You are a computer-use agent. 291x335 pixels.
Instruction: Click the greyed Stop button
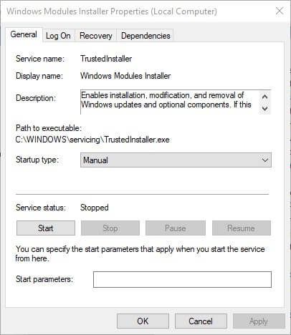pyautogui.click(x=110, y=228)
